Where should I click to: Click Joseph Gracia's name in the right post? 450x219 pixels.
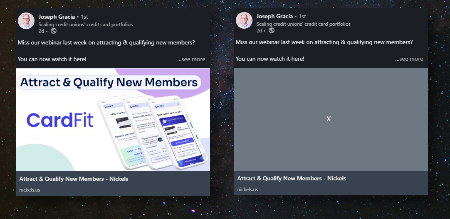(x=274, y=16)
